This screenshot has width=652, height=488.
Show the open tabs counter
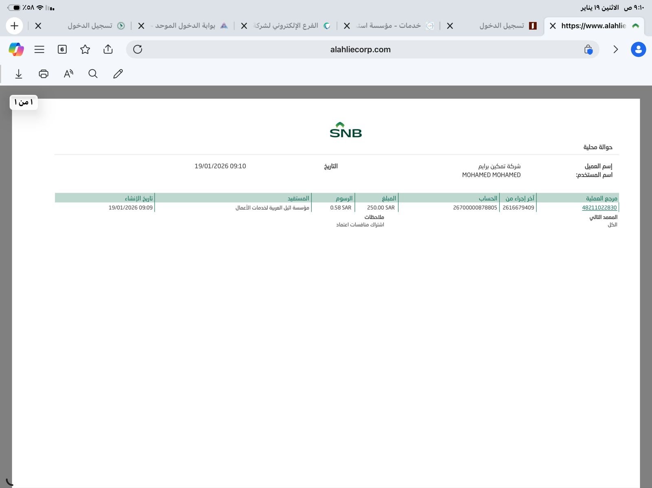click(62, 49)
